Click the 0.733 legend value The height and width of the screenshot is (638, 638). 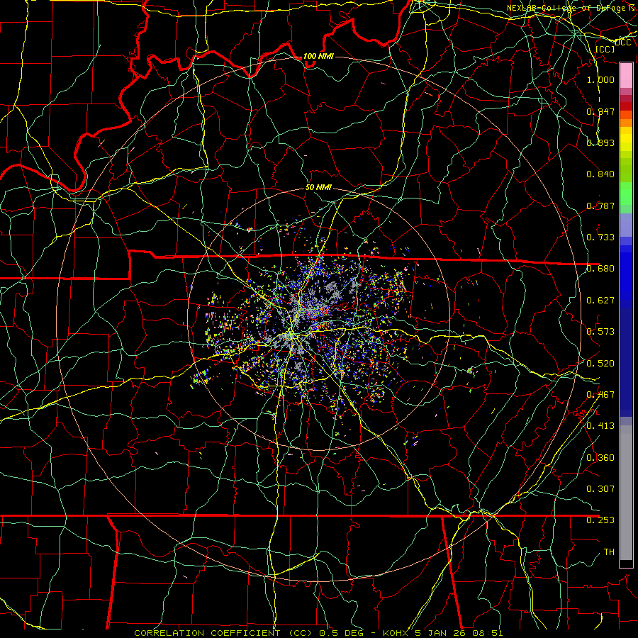pos(600,237)
